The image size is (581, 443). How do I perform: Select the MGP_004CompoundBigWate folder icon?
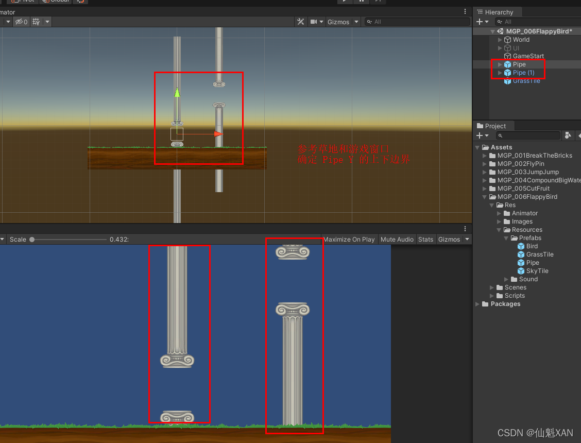pos(492,180)
